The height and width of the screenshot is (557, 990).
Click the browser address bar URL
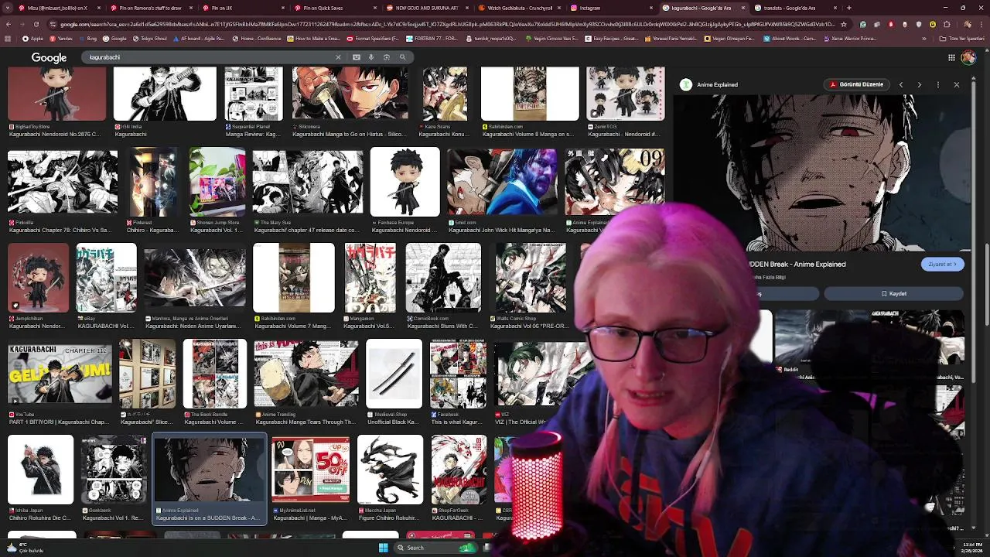tap(449, 24)
